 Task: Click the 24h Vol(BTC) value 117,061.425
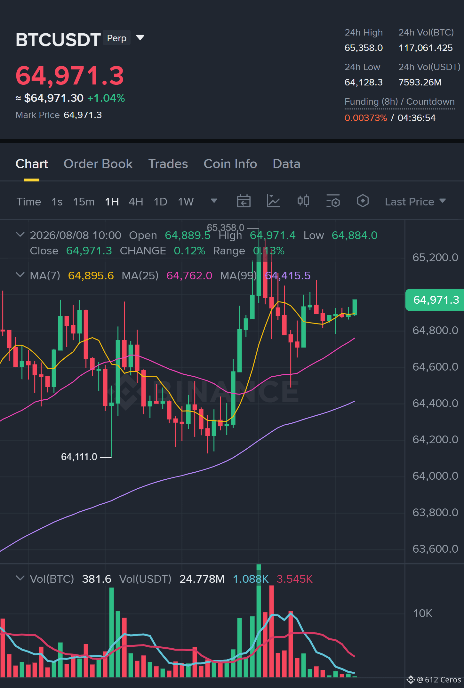[x=426, y=48]
